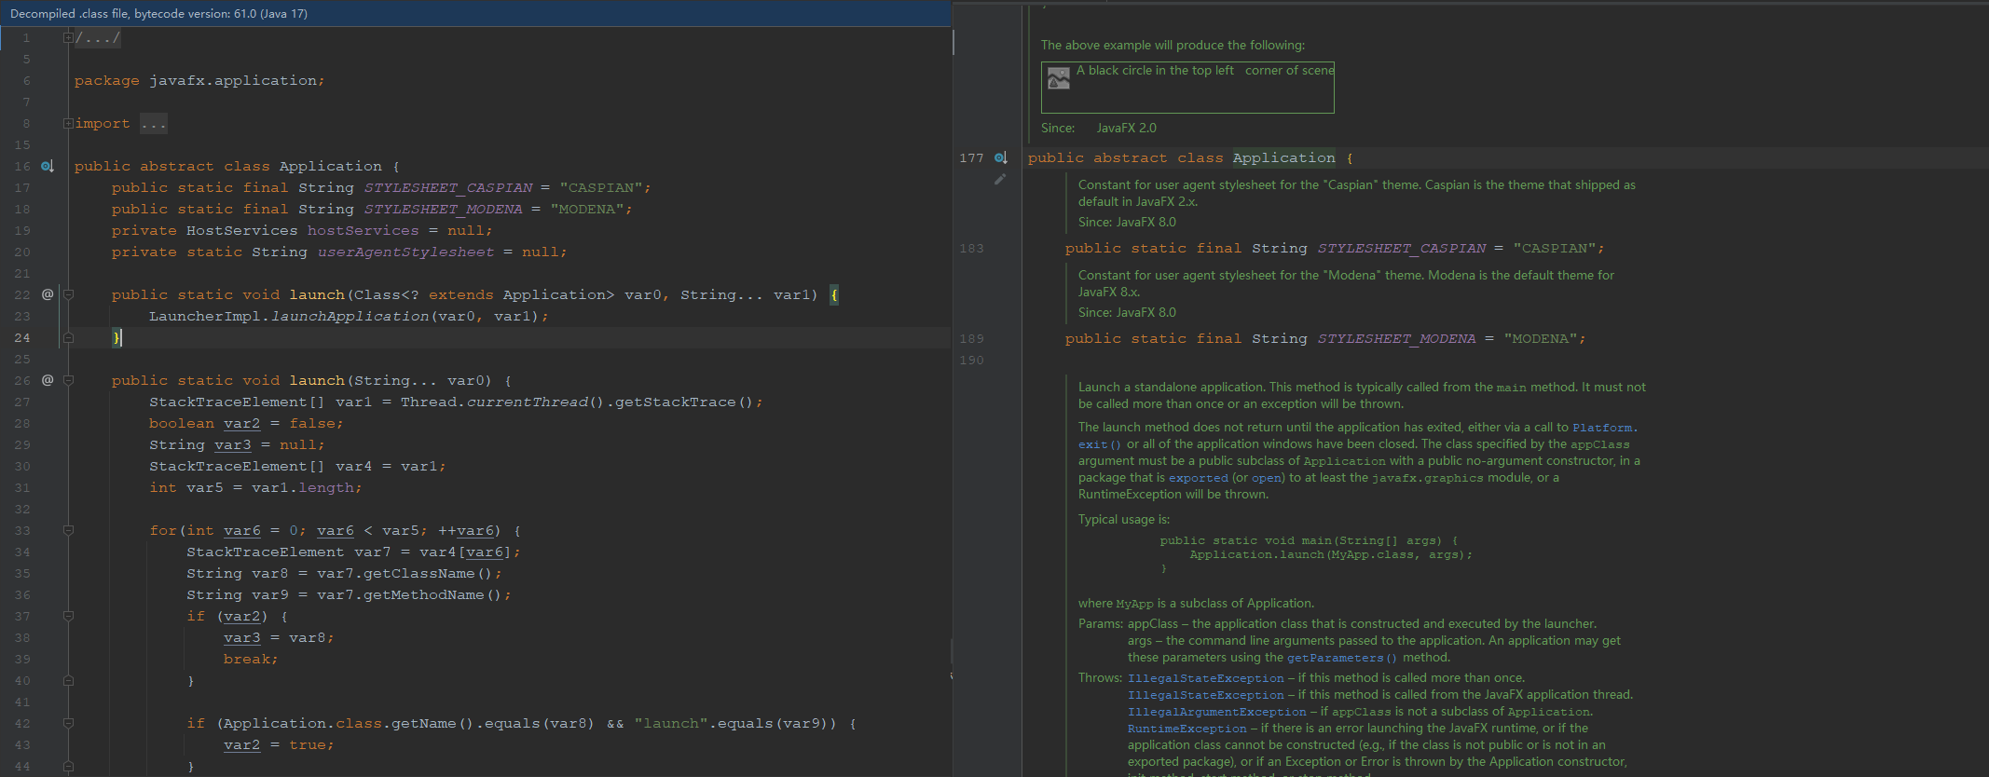Open the 'exported' documentation link
This screenshot has height=777, width=1989.
(x=1199, y=478)
